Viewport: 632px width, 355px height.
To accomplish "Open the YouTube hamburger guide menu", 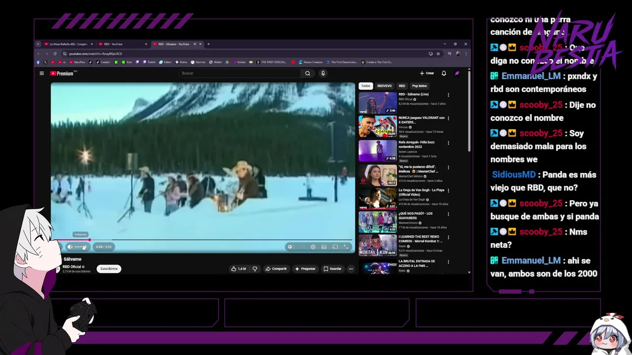I will [x=41, y=73].
